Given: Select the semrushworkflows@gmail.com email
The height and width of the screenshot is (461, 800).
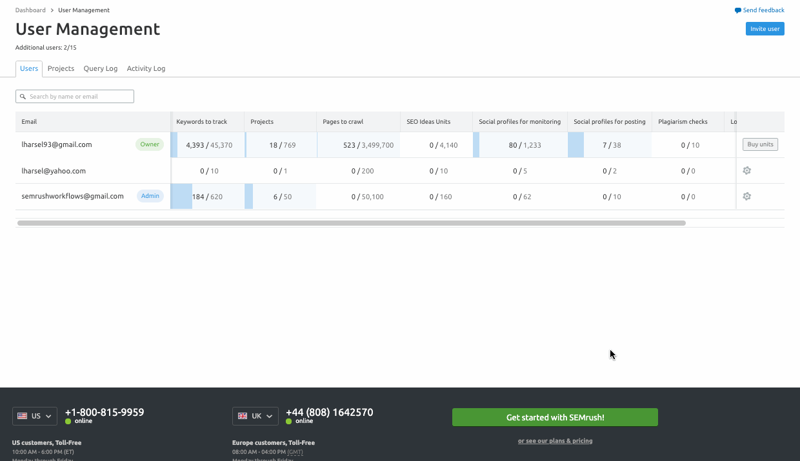Looking at the screenshot, I should [72, 196].
